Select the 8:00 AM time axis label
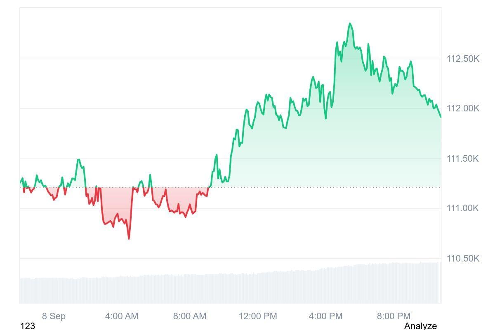This screenshot has height=330, width=495. tap(190, 316)
